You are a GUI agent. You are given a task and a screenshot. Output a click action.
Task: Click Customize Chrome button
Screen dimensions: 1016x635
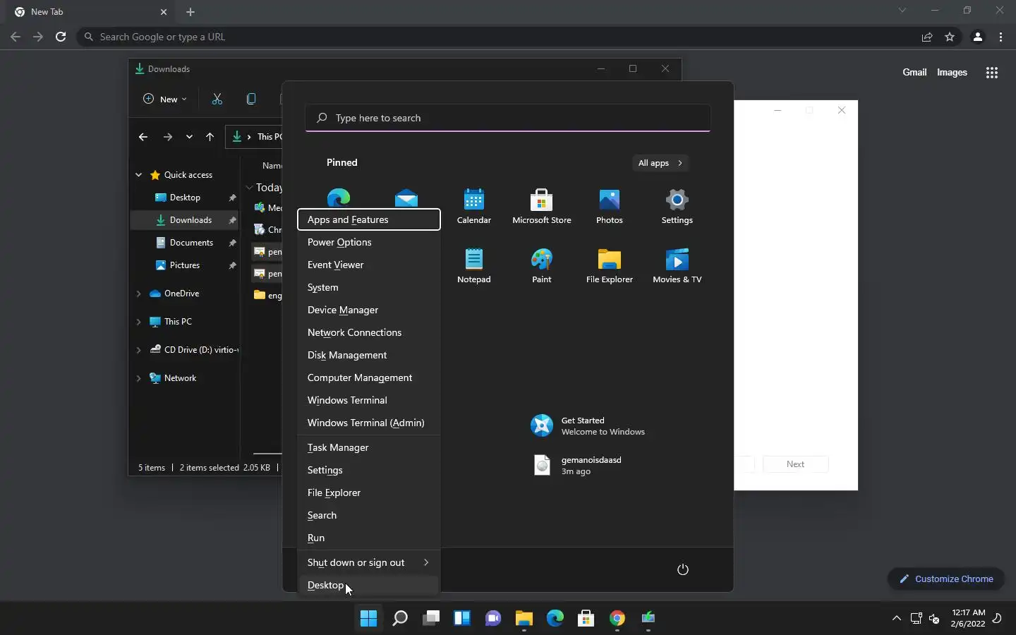946,579
